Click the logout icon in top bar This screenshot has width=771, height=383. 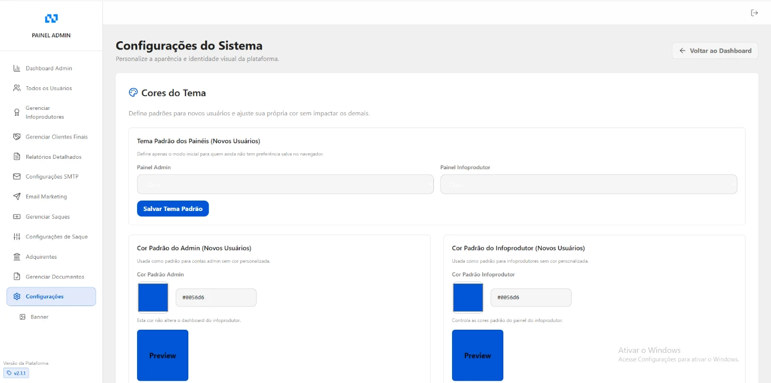coord(754,13)
